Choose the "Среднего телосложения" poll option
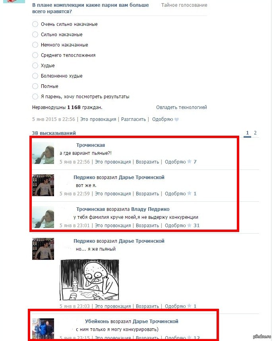 [35, 55]
